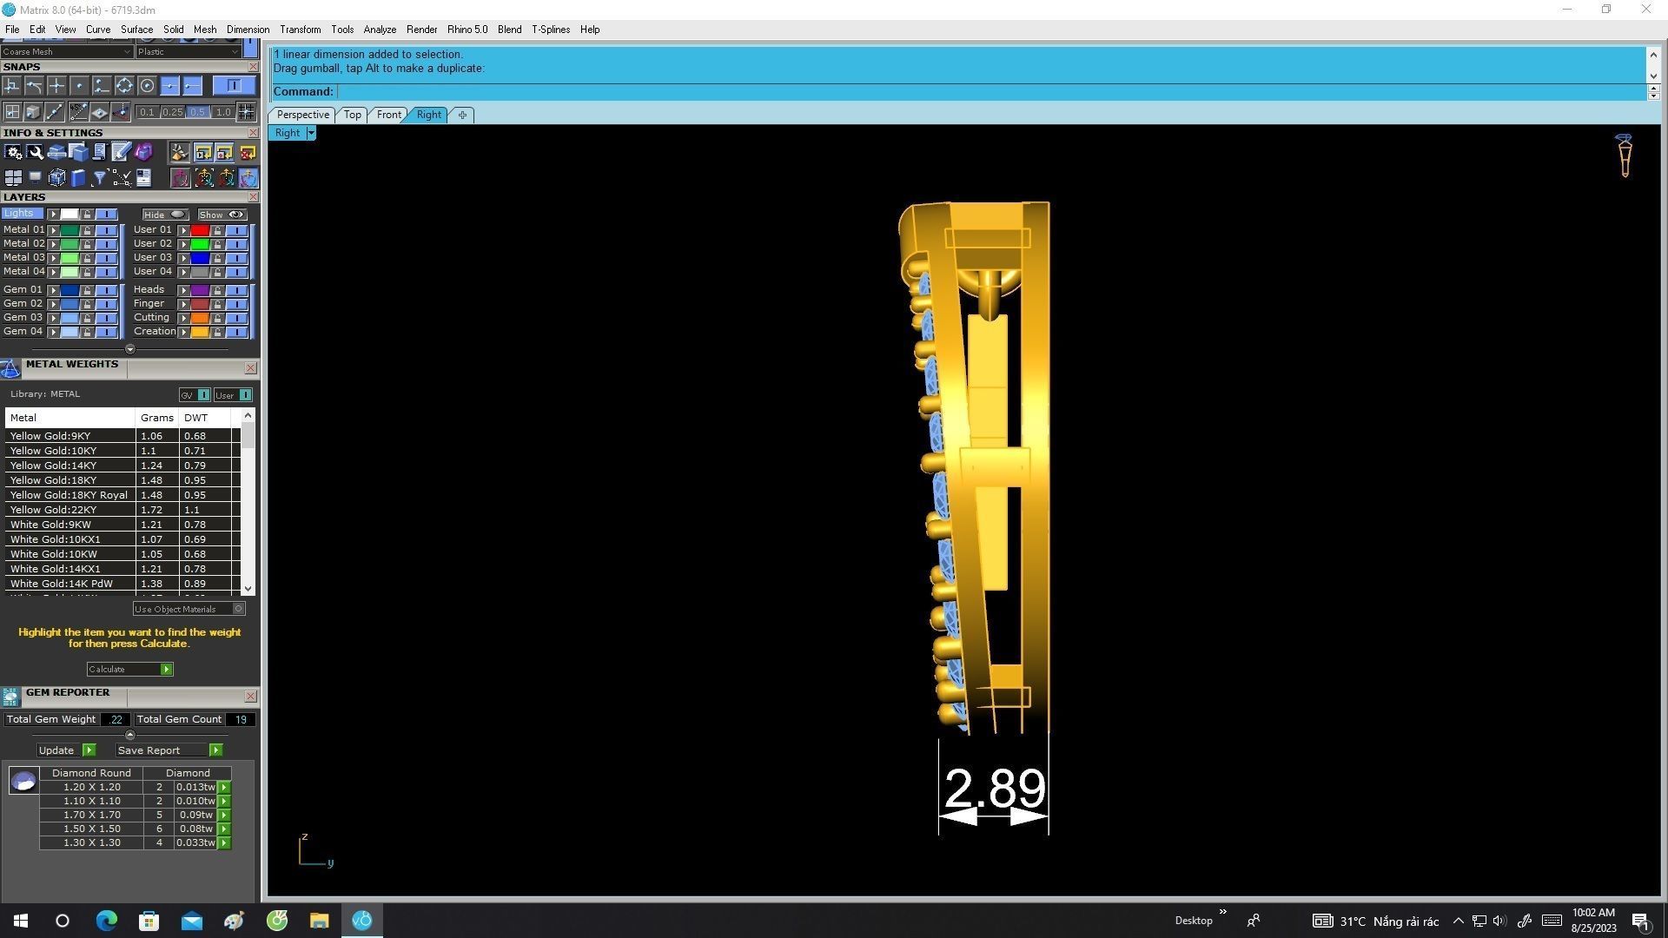The width and height of the screenshot is (1668, 938).
Task: Toggle Use Object Materials option
Action: pos(189,609)
